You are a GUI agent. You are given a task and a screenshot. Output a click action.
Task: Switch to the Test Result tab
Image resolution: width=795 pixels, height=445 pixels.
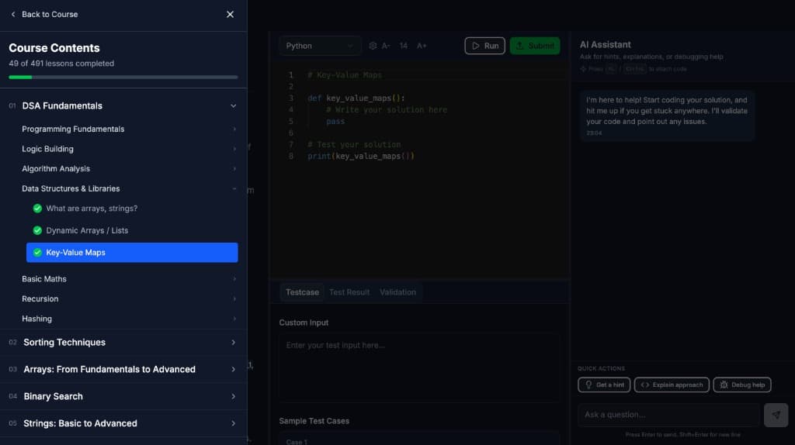(349, 292)
